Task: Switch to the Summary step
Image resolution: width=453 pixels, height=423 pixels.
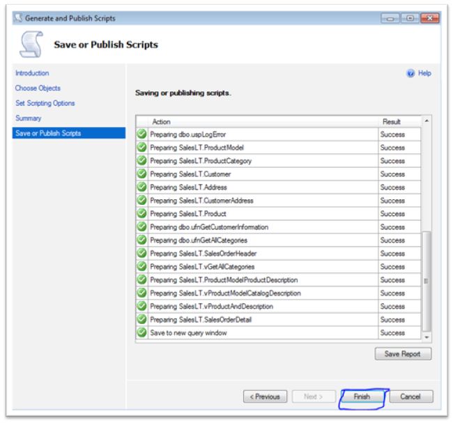Action: coord(29,118)
